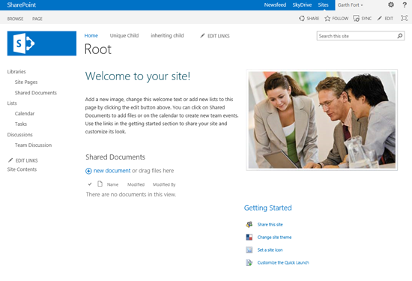Open Shared Documents in Quick Launch

point(36,92)
